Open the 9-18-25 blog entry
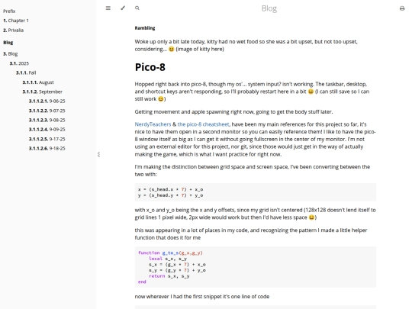This screenshot has height=309, width=412. (x=47, y=149)
